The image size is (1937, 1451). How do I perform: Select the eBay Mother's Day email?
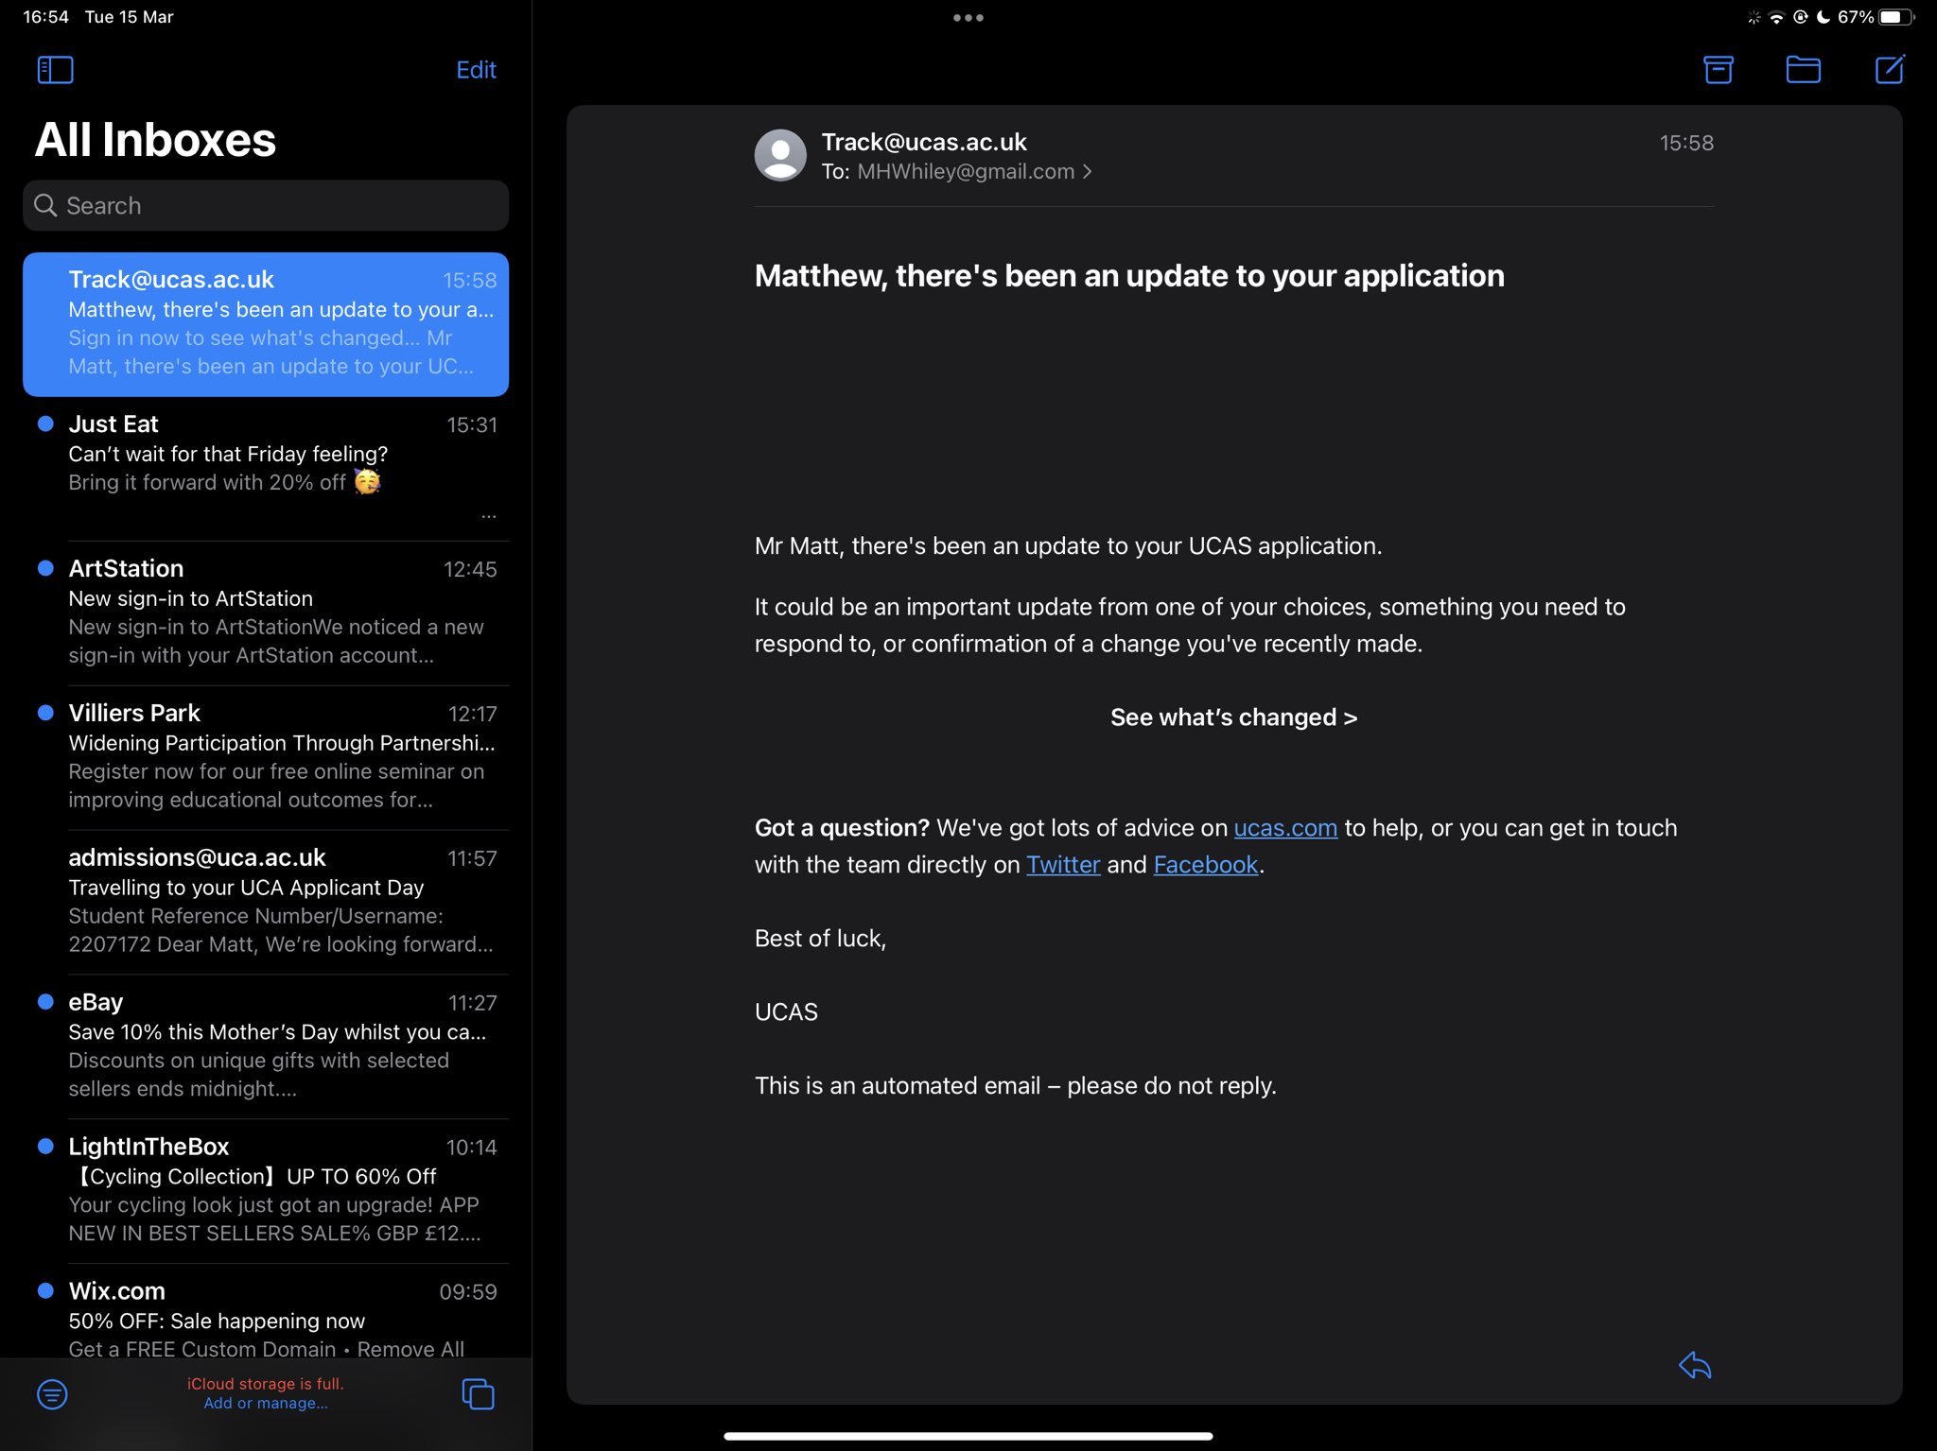pos(274,1045)
